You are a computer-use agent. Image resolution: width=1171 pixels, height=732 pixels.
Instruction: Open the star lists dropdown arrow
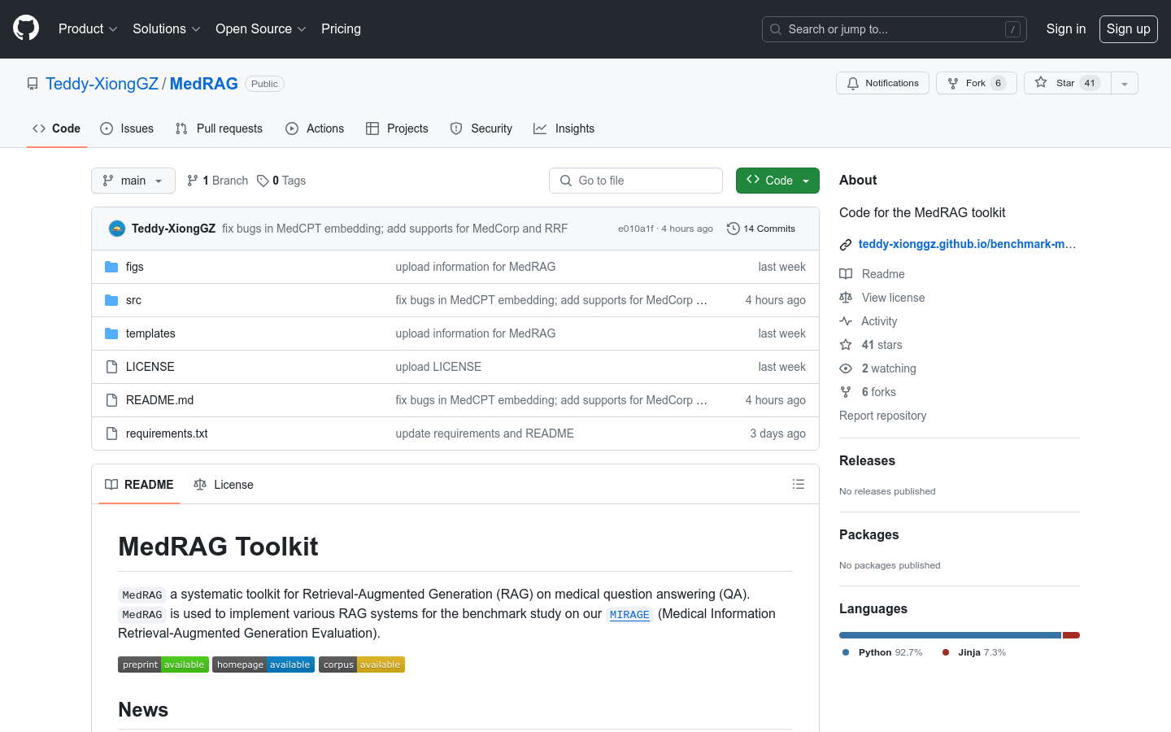click(x=1125, y=83)
